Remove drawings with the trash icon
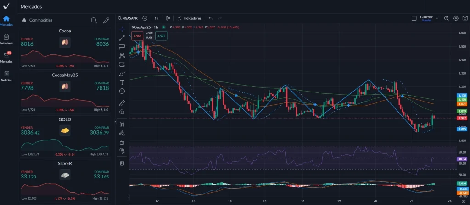 pos(122,163)
